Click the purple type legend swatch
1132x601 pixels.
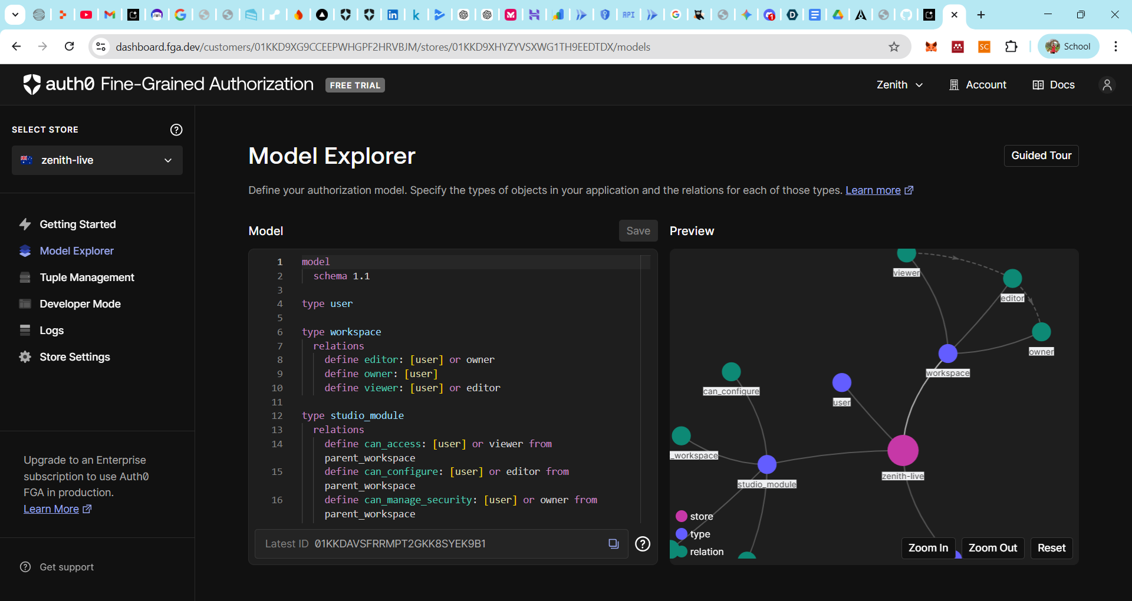(682, 534)
